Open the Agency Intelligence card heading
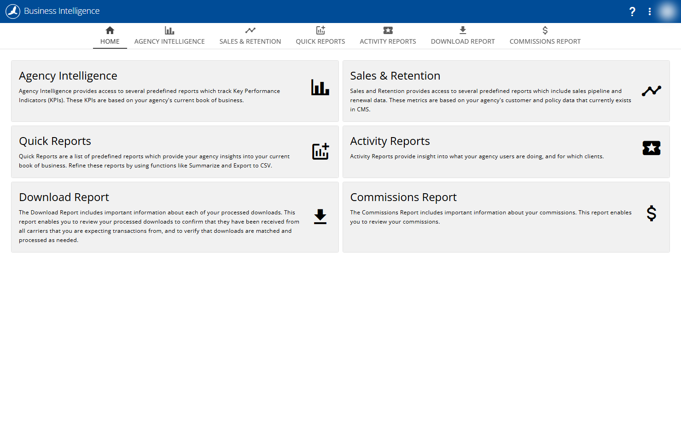This screenshot has height=426, width=681. coord(68,76)
